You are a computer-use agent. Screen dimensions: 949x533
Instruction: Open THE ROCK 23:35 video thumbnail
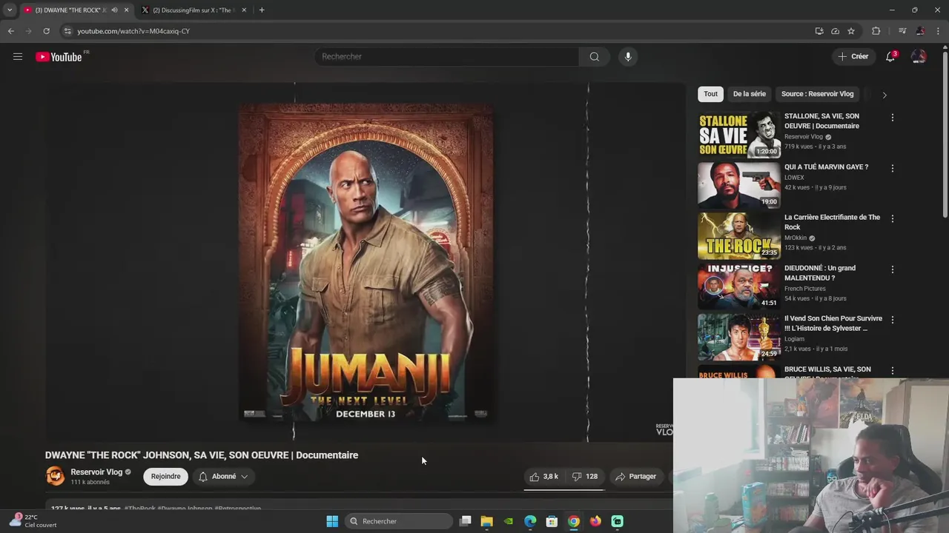point(738,235)
